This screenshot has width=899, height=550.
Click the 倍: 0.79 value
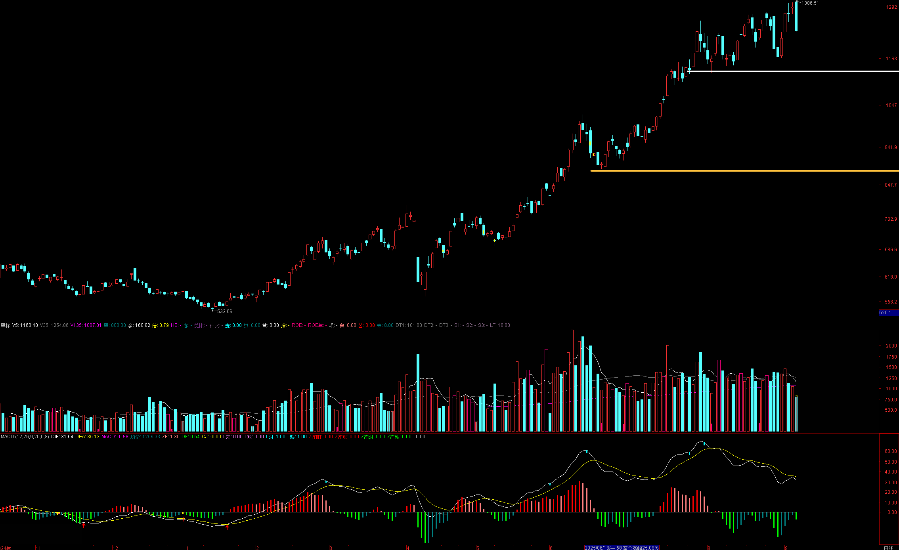pos(161,325)
